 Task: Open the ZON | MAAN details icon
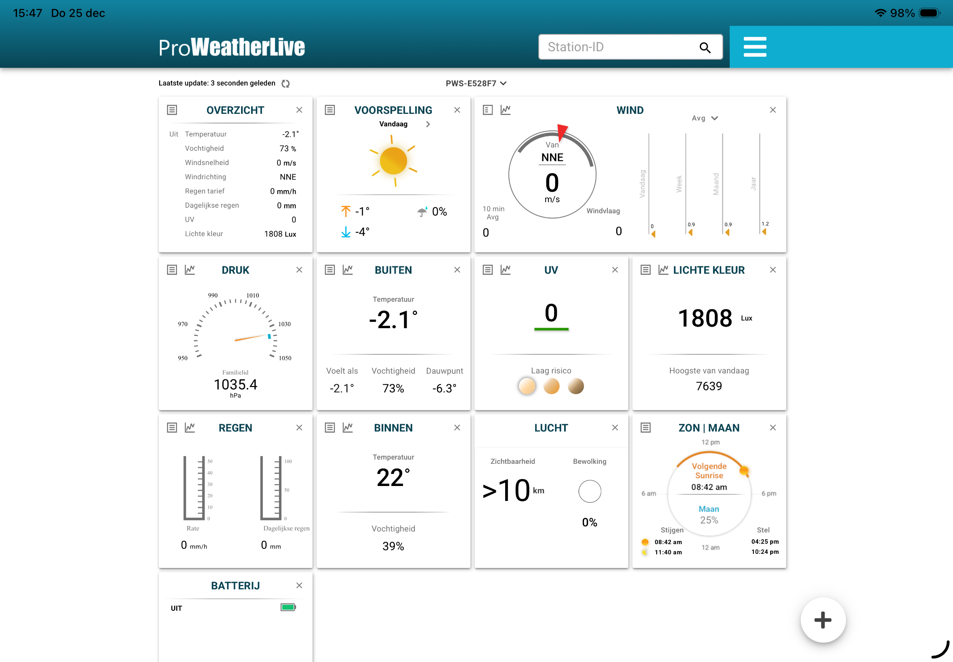645,427
